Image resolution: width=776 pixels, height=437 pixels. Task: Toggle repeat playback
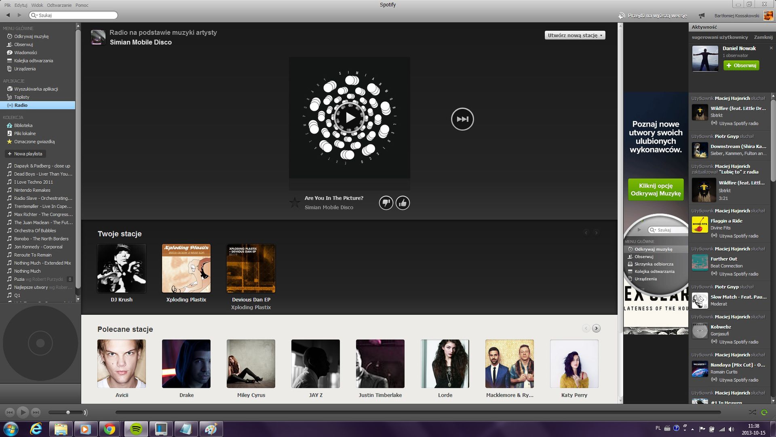tap(764, 412)
